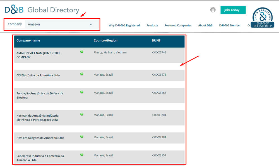Click the D-U-N-S Registered seal badge
The width and height of the screenshot is (279, 167).
(262, 17)
